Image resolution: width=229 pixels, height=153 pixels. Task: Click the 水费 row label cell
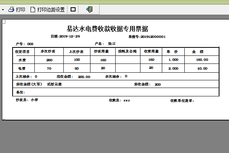[x=22, y=60]
